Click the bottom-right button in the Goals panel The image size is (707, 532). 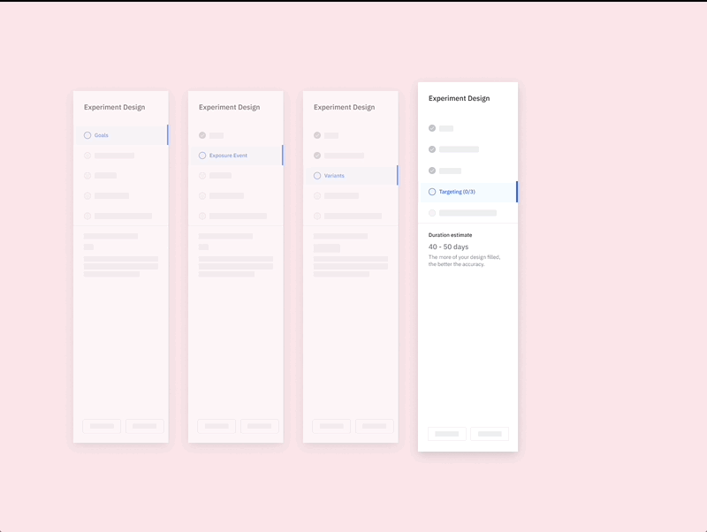(145, 426)
